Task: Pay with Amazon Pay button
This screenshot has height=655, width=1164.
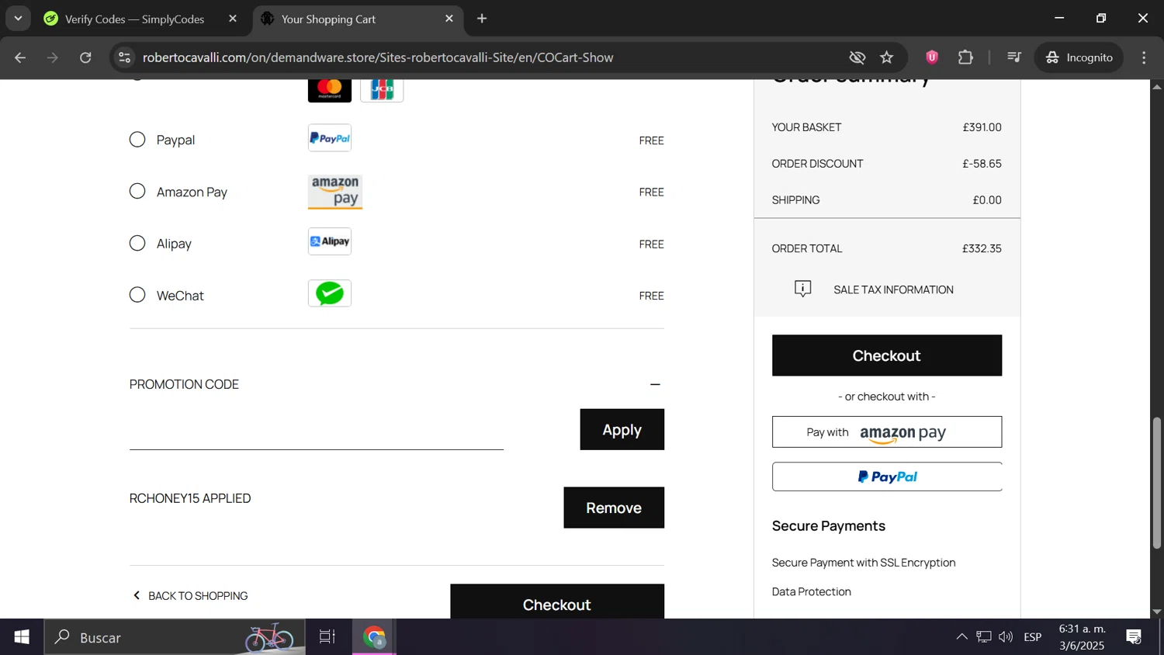Action: click(x=887, y=432)
